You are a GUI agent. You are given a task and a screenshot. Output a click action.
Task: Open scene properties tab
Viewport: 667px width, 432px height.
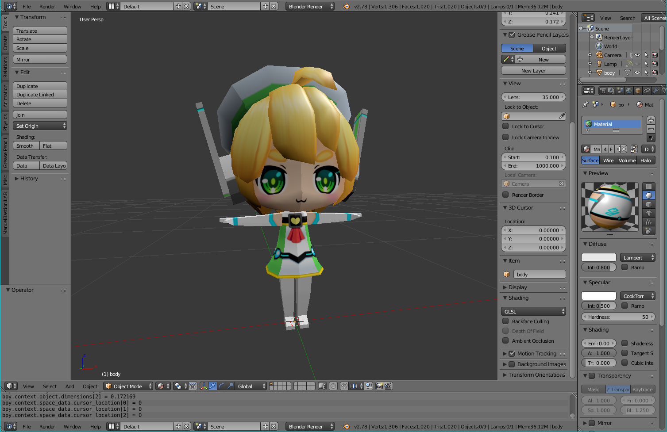click(x=620, y=91)
